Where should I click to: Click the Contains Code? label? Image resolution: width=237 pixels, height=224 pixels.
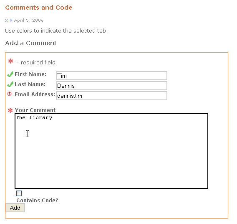click(37, 201)
